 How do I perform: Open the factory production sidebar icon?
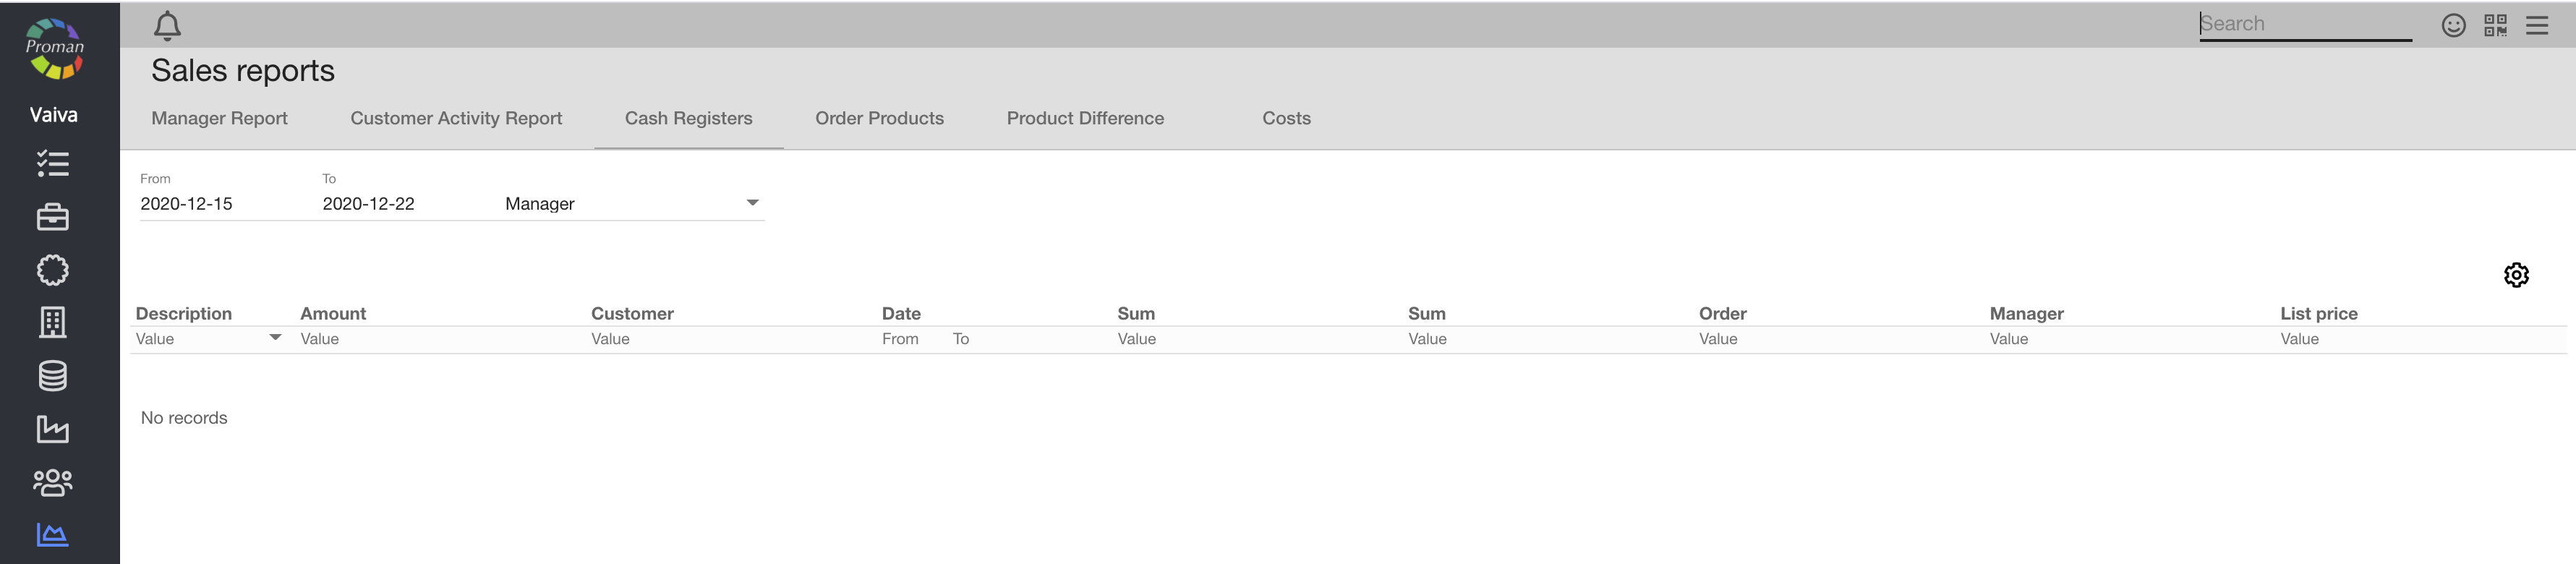click(x=53, y=429)
